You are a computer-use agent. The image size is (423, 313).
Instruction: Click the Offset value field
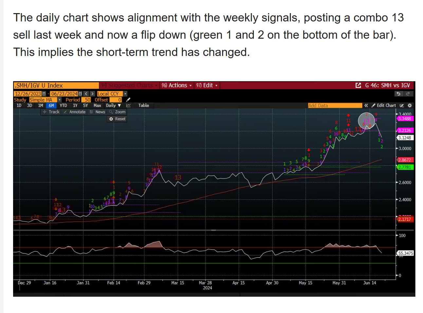(x=116, y=100)
